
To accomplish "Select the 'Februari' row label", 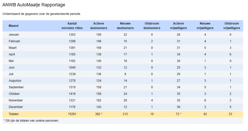I will [14, 41].
